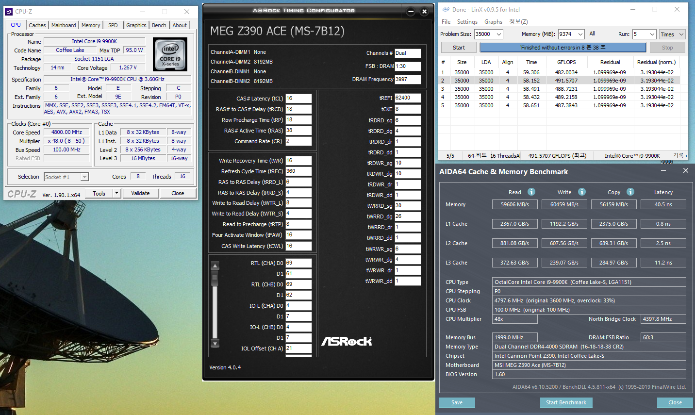The height and width of the screenshot is (415, 695).
Task: Click the Intel Core i9 X-series logo
Action: pos(170,54)
